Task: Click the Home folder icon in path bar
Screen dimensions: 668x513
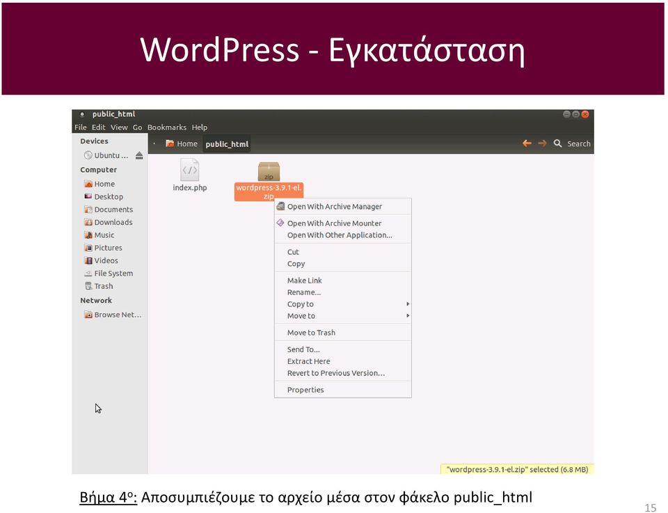Action: point(170,143)
